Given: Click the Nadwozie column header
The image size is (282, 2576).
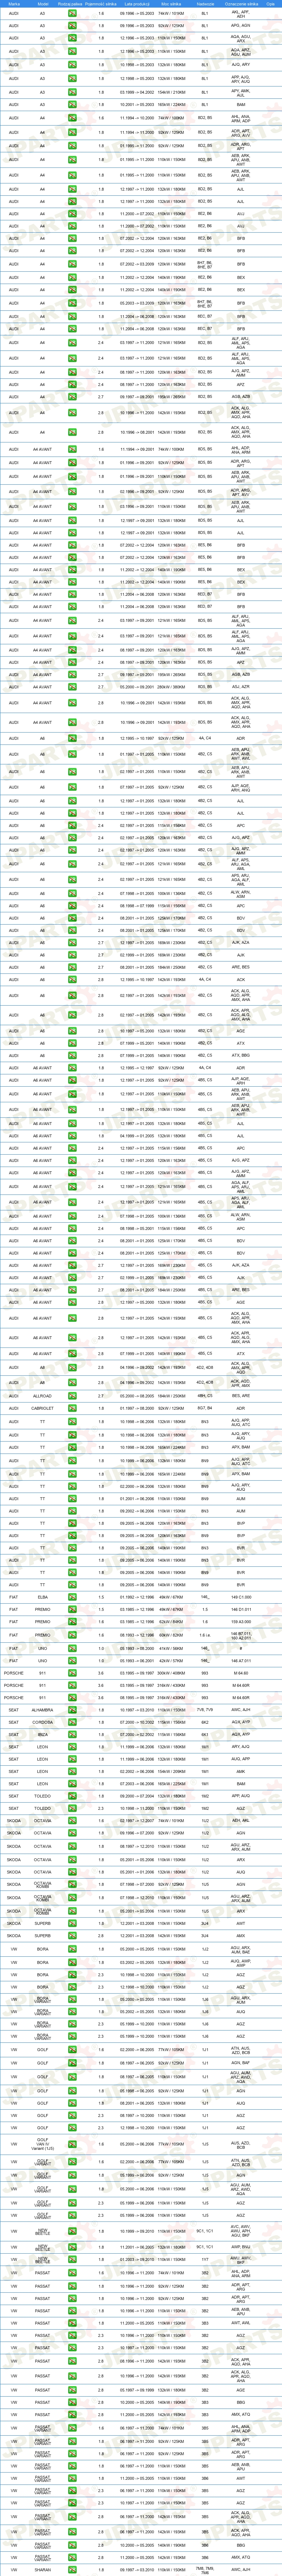Looking at the screenshot, I should tap(205, 4).
